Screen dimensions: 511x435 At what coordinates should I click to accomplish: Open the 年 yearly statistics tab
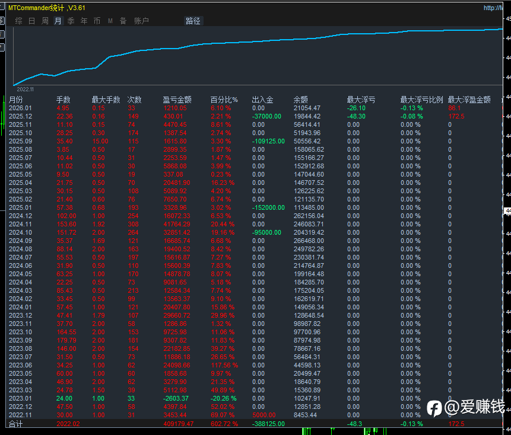tap(84, 21)
